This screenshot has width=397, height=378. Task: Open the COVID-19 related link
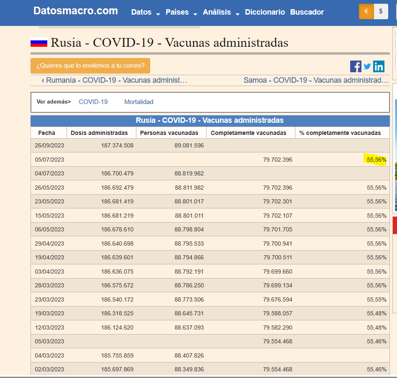[93, 102]
